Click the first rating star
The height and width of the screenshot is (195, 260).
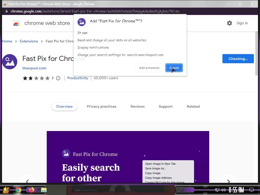(25, 78)
